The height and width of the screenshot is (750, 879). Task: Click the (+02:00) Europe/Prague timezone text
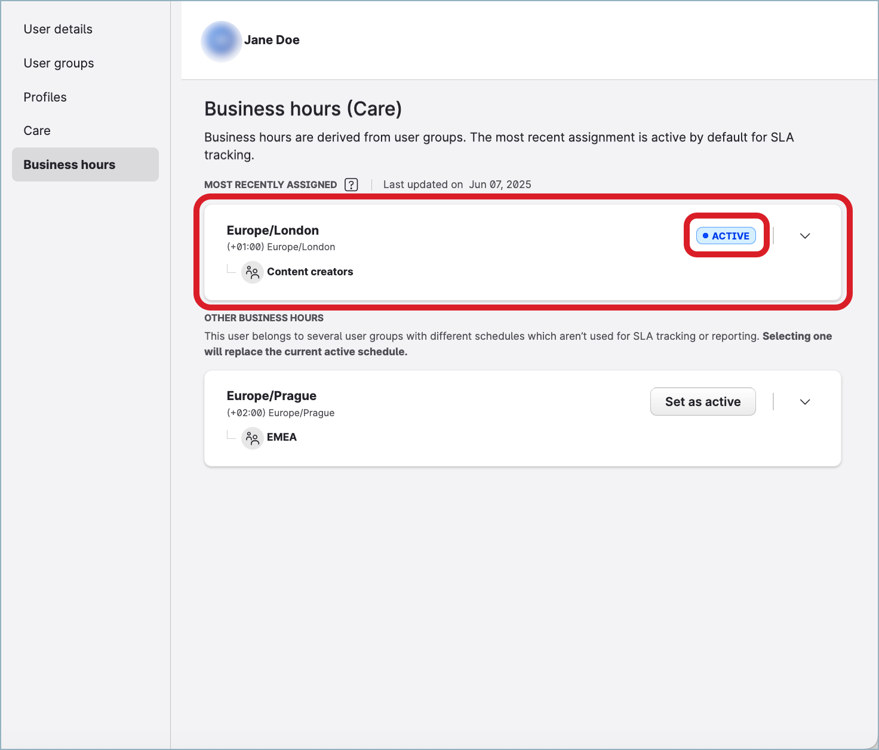(x=280, y=413)
